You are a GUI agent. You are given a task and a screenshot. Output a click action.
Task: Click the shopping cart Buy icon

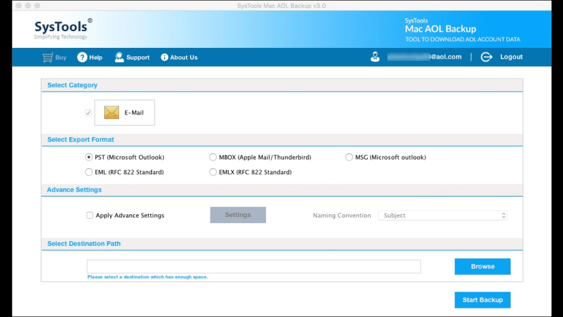pyautogui.click(x=47, y=58)
